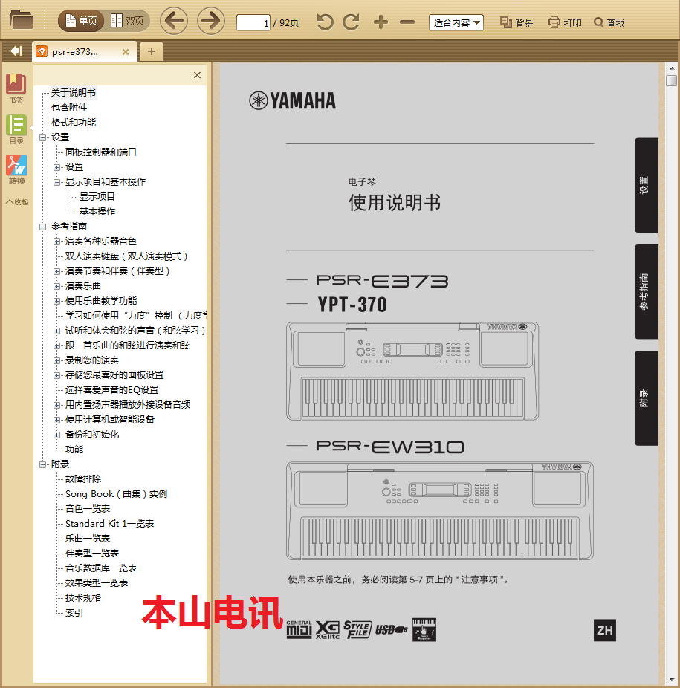Select 格式和功能 in the outline
This screenshot has width=680, height=688.
tap(74, 123)
